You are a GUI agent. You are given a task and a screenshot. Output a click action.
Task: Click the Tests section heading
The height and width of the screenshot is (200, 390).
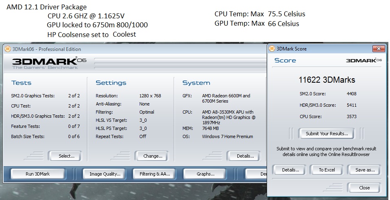pos(21,83)
